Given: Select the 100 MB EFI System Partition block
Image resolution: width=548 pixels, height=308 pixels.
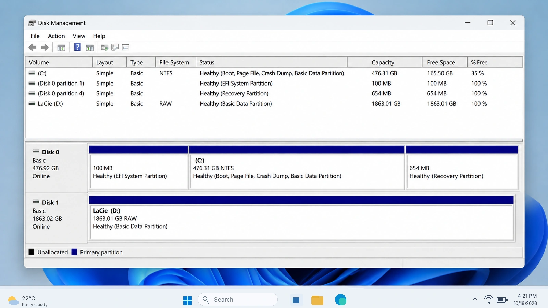Looking at the screenshot, I should pos(138,168).
